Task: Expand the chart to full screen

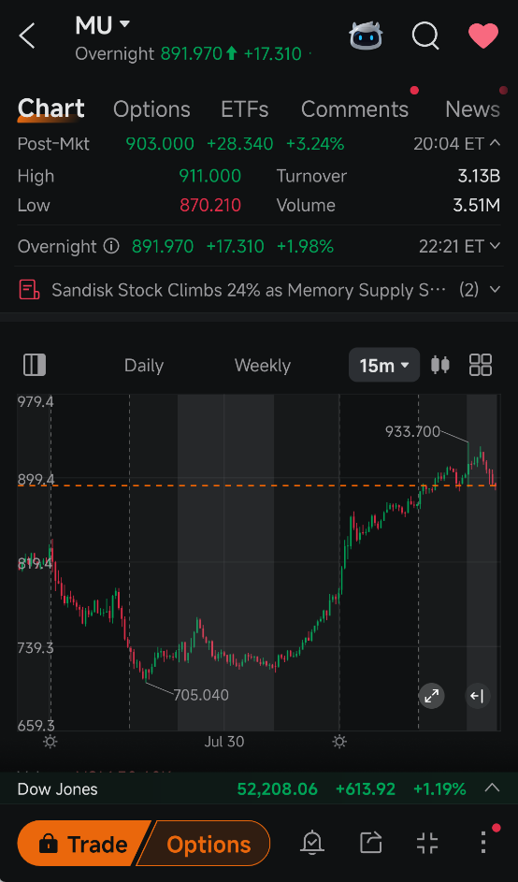Action: click(x=431, y=697)
